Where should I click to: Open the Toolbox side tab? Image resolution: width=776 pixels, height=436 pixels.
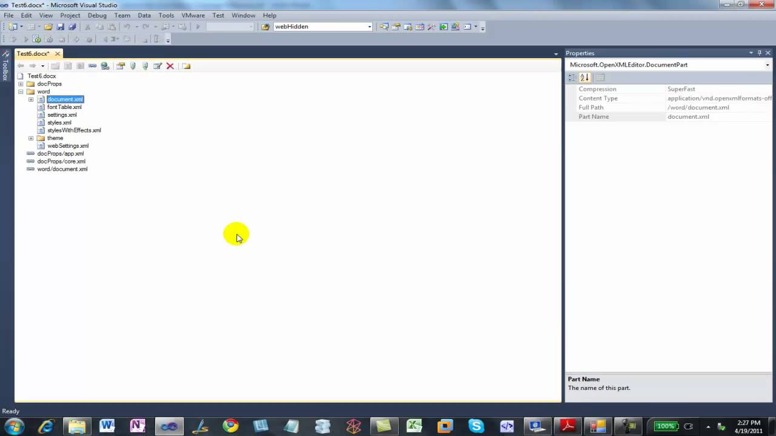(5, 67)
